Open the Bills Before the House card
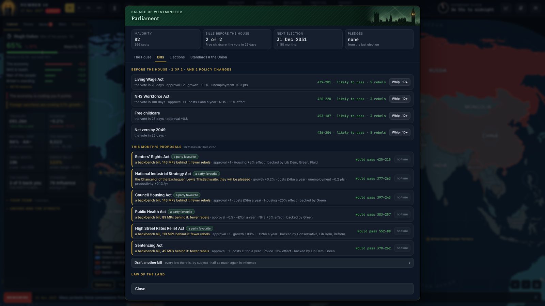The image size is (545, 306). (x=237, y=39)
